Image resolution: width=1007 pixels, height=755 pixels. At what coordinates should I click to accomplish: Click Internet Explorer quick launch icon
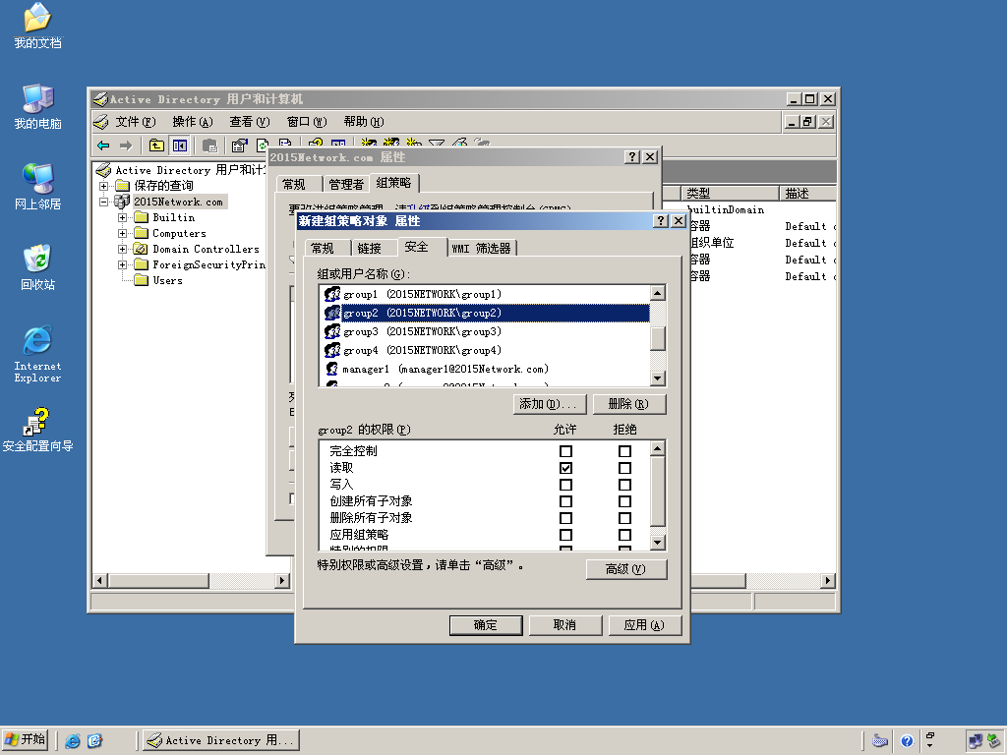(x=73, y=741)
